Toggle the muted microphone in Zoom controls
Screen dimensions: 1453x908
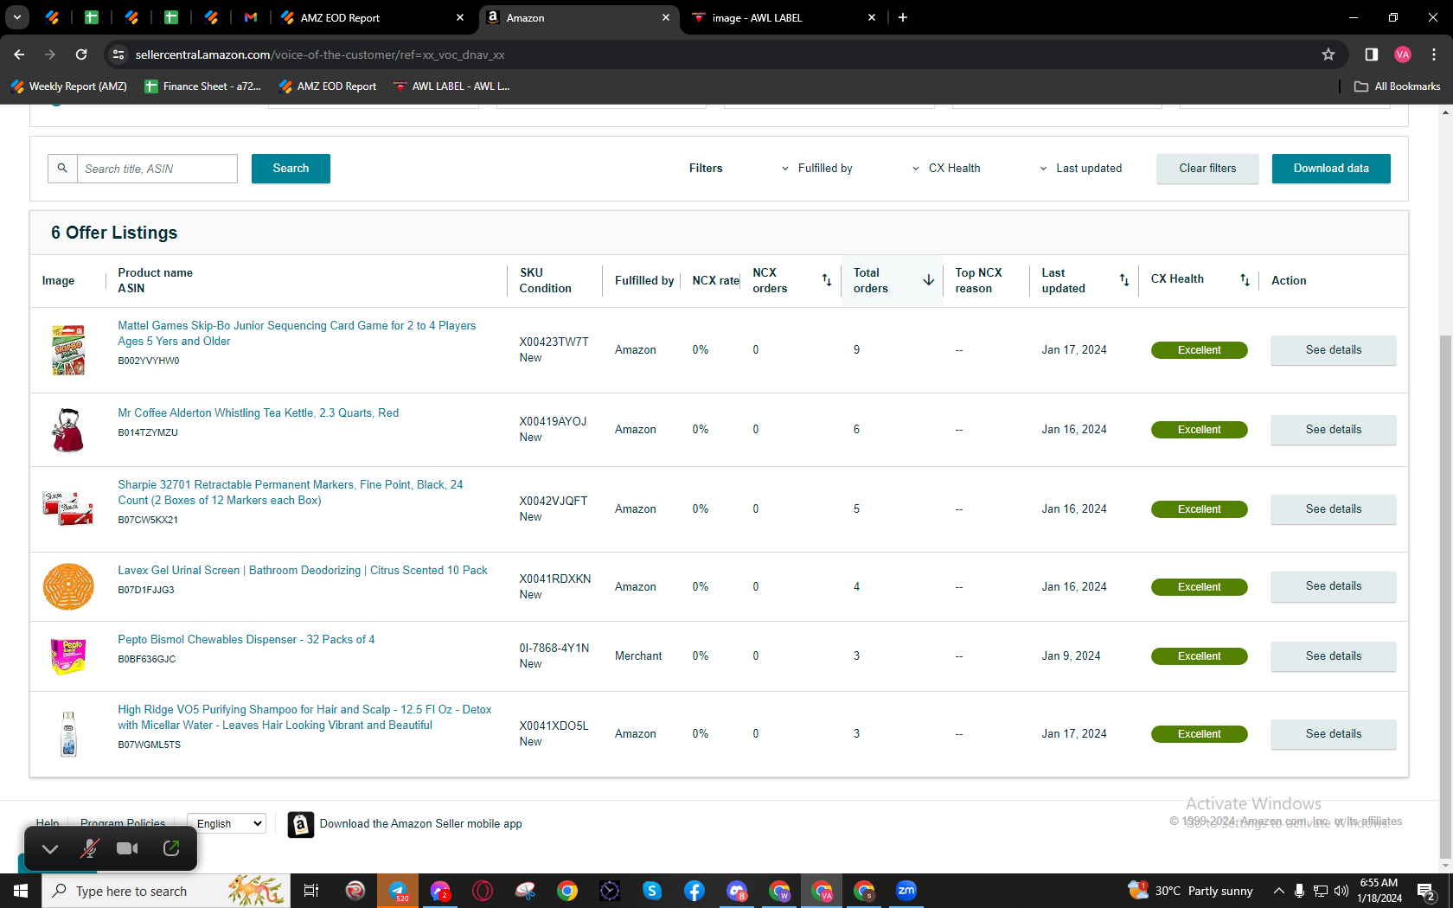tap(89, 848)
